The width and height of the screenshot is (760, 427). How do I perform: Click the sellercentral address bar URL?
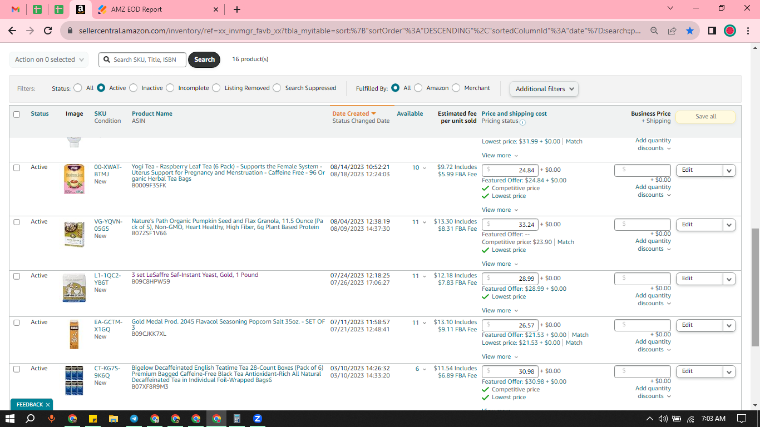[x=358, y=31]
